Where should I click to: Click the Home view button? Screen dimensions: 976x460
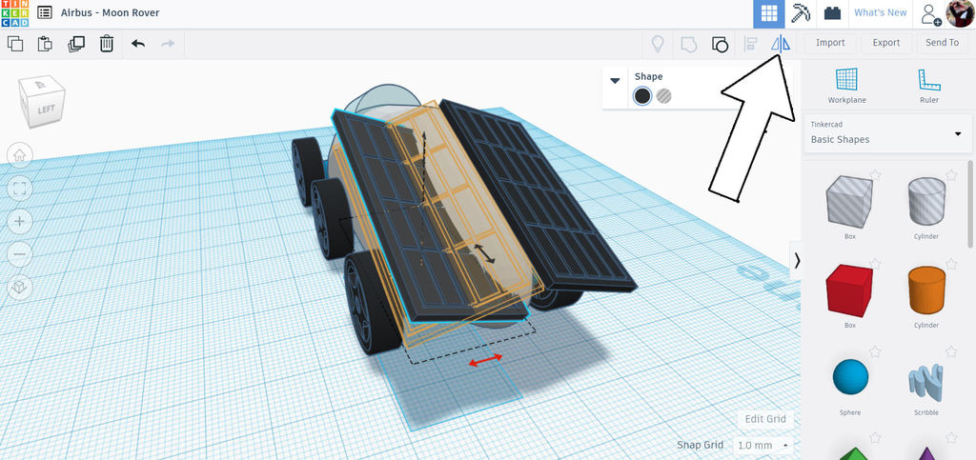click(x=19, y=155)
